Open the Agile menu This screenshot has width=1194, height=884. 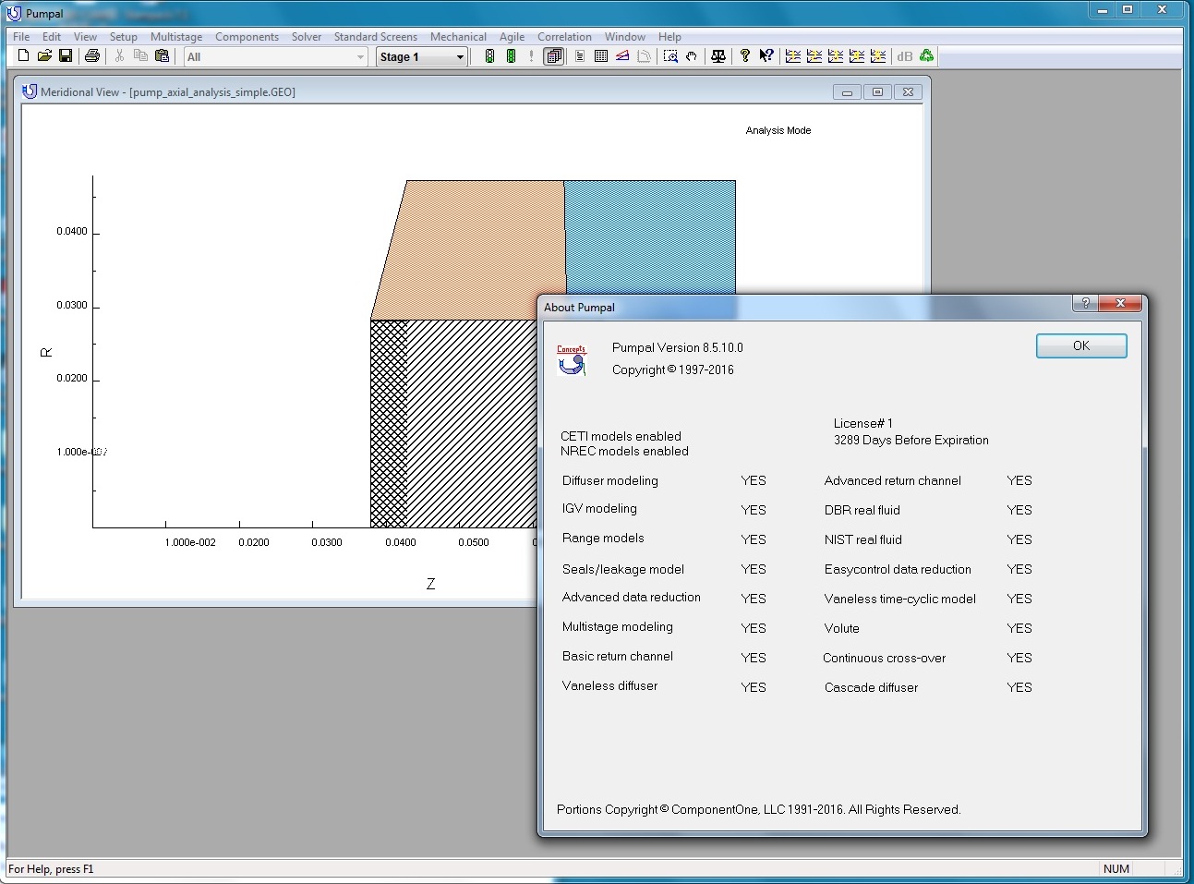512,37
